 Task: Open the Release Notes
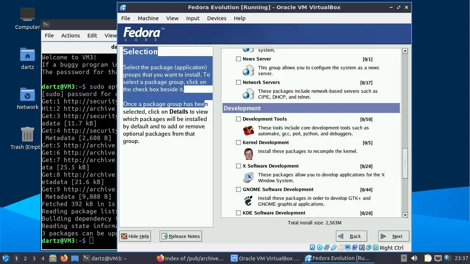[181, 236]
